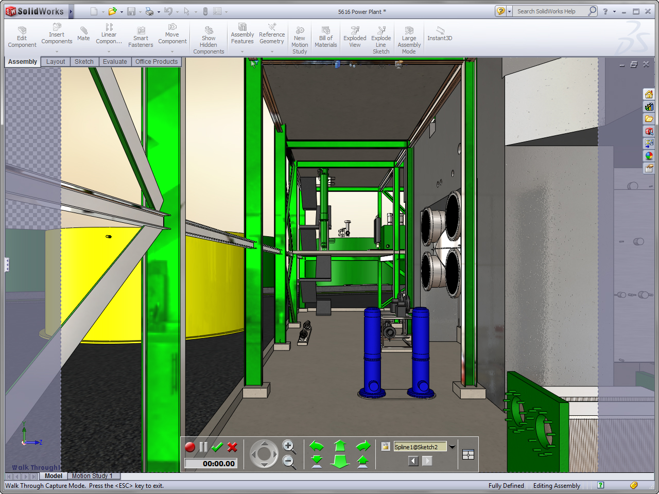Open the Design Library task pane icon
The image size is (659, 494).
pyautogui.click(x=649, y=107)
